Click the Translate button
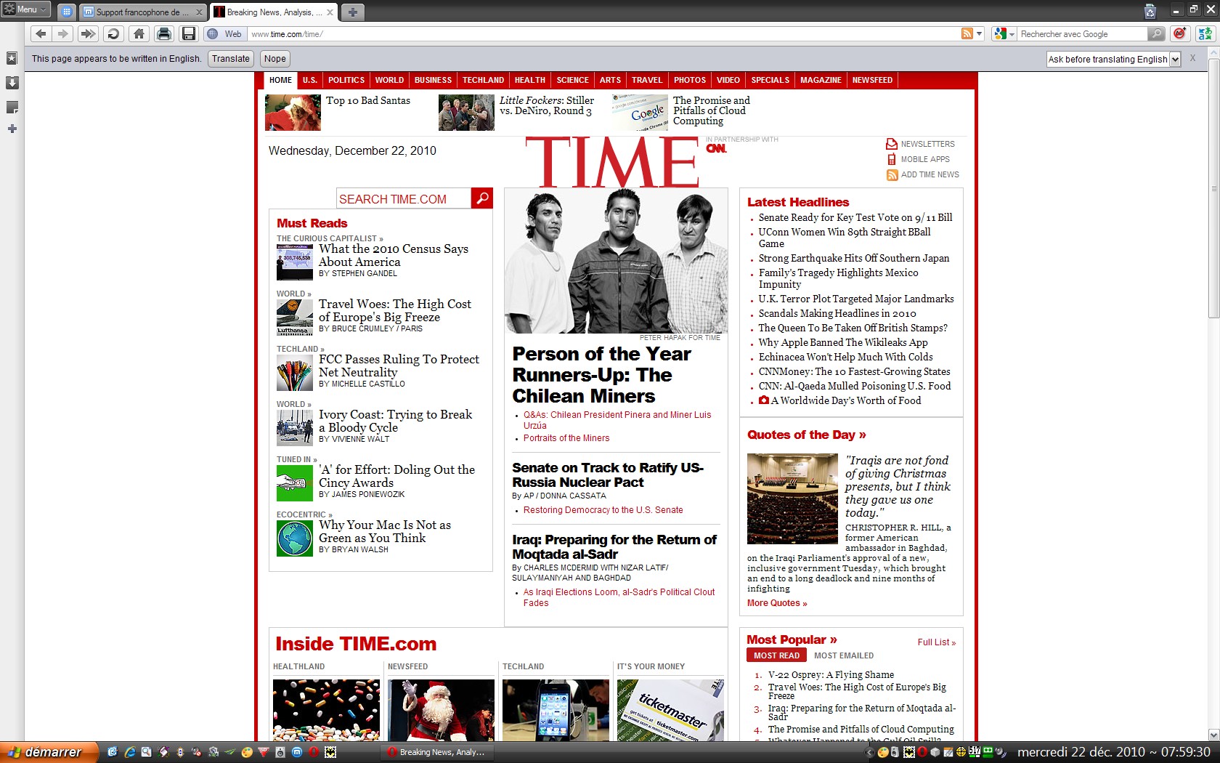1220x763 pixels. point(231,59)
